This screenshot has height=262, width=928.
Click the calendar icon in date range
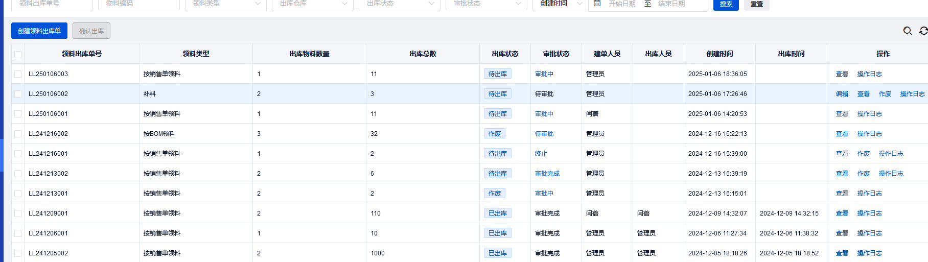(597, 4)
